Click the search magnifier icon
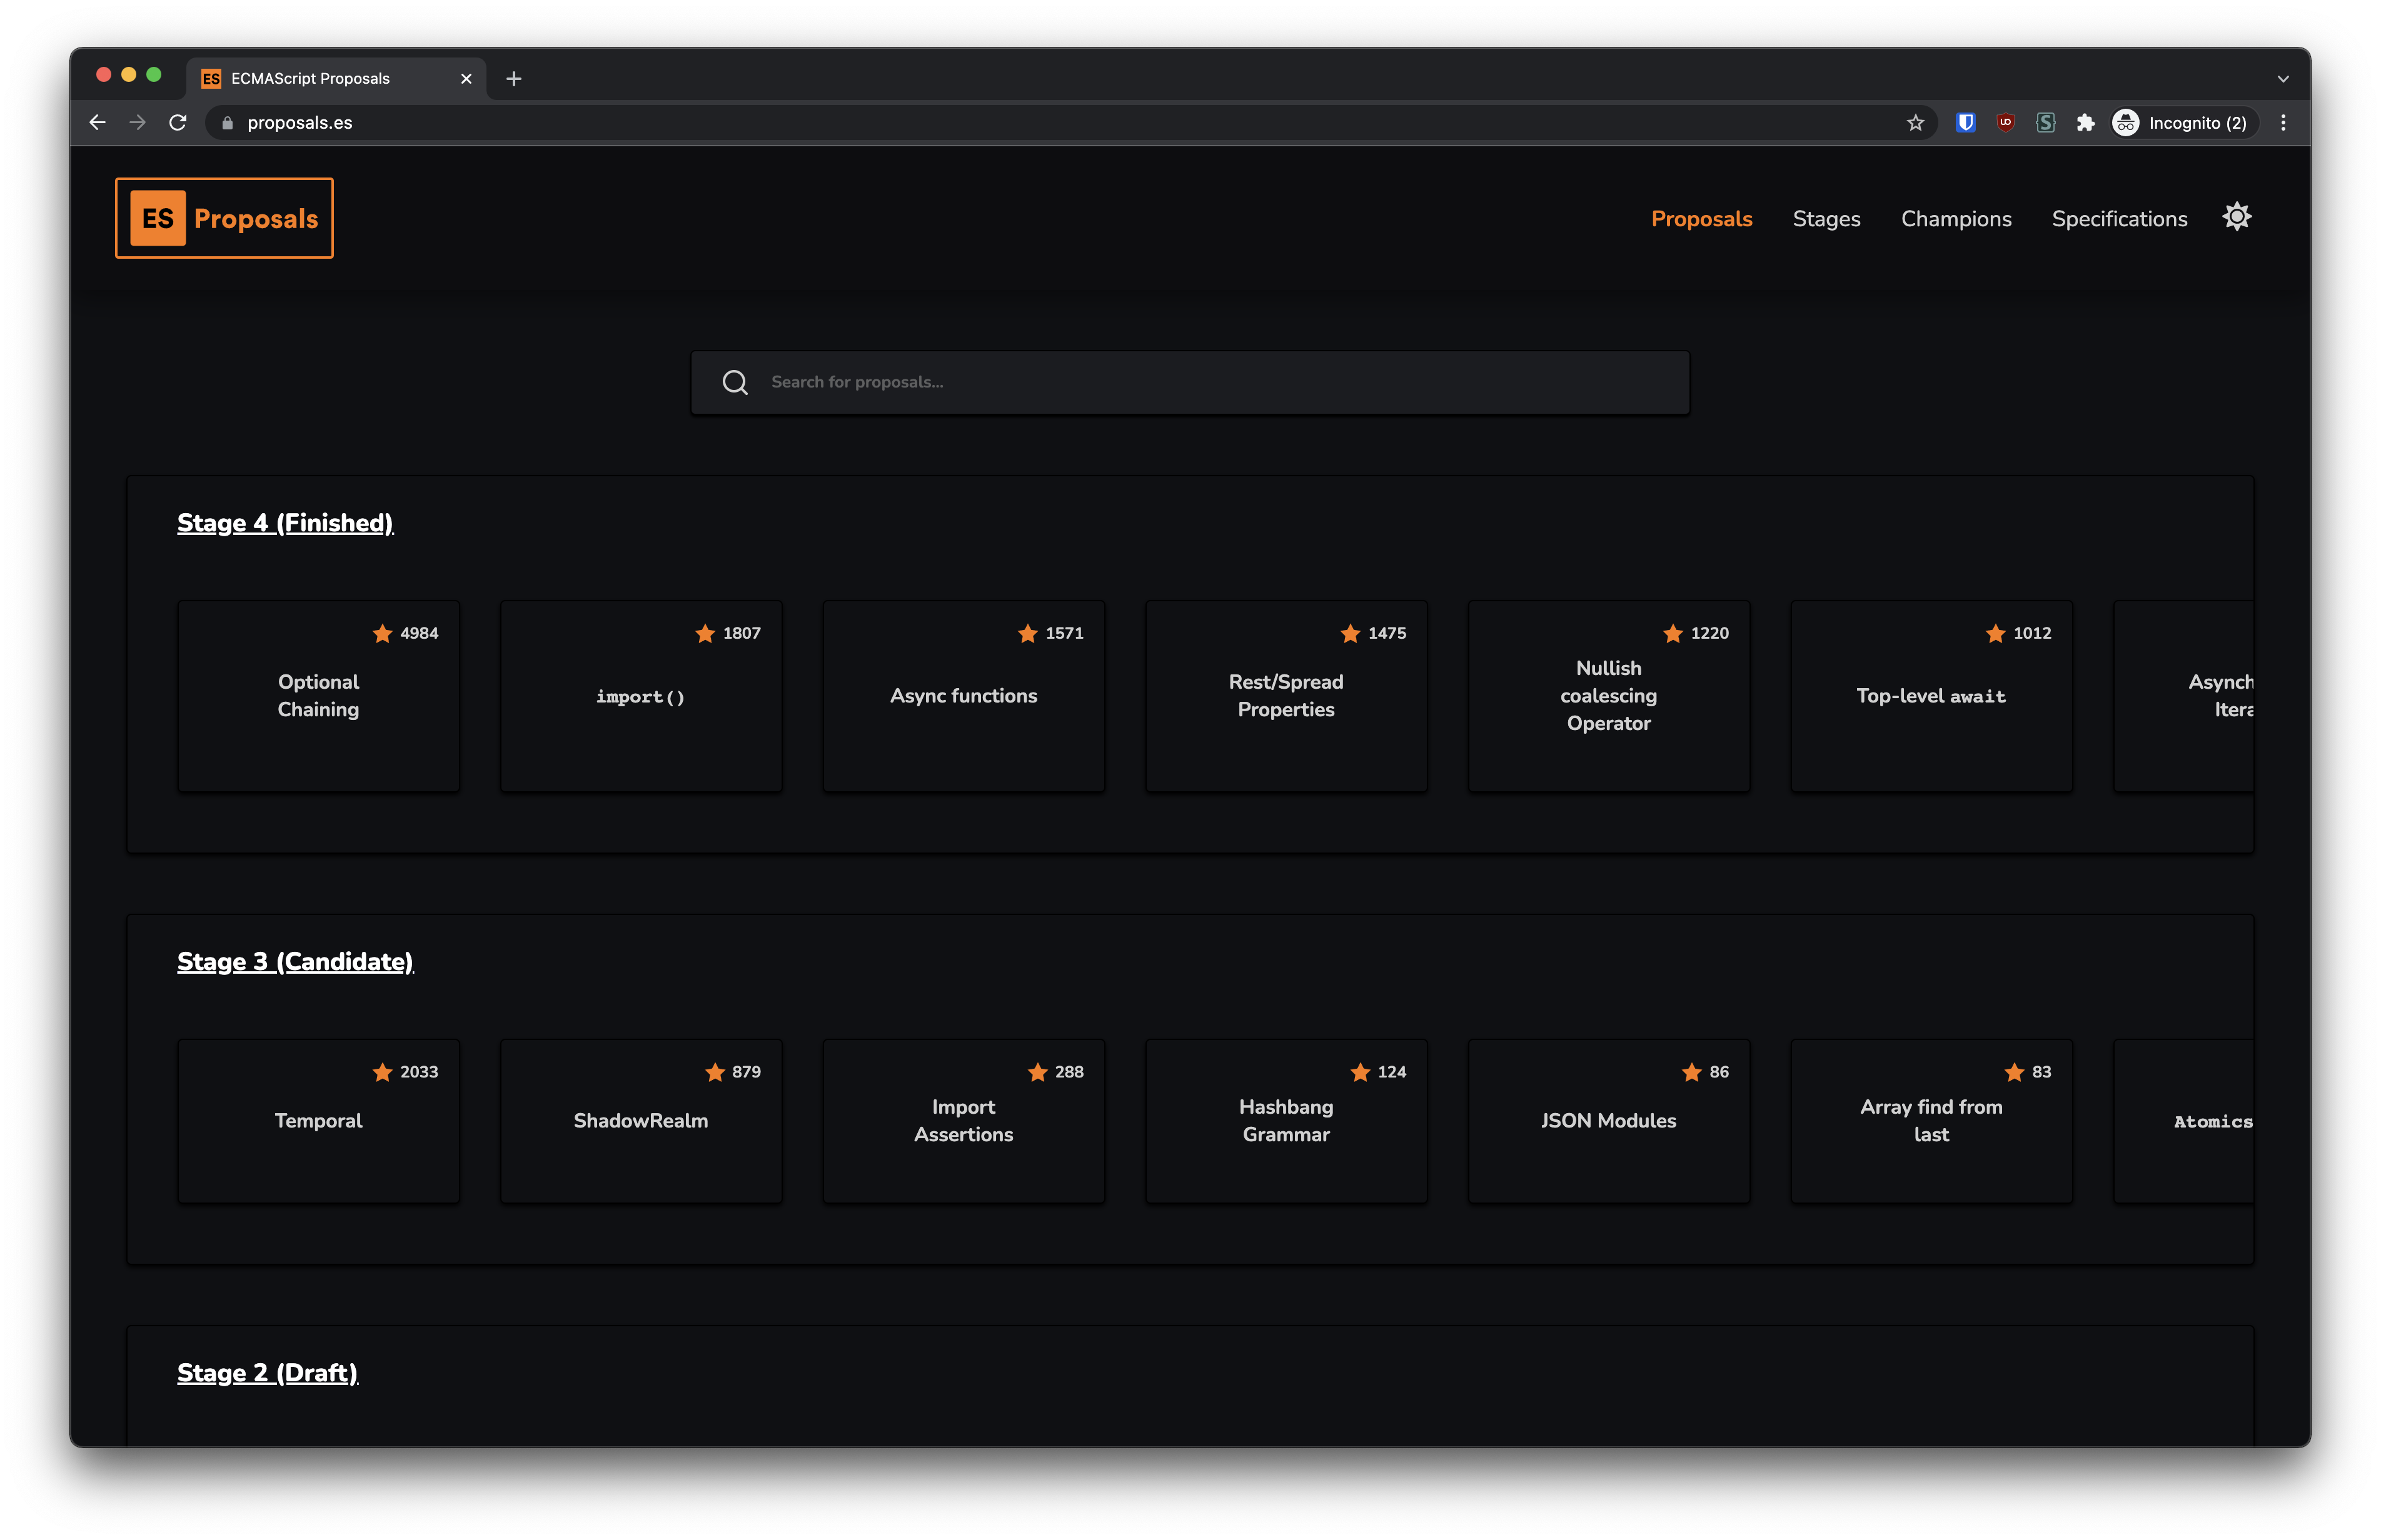 [x=735, y=382]
